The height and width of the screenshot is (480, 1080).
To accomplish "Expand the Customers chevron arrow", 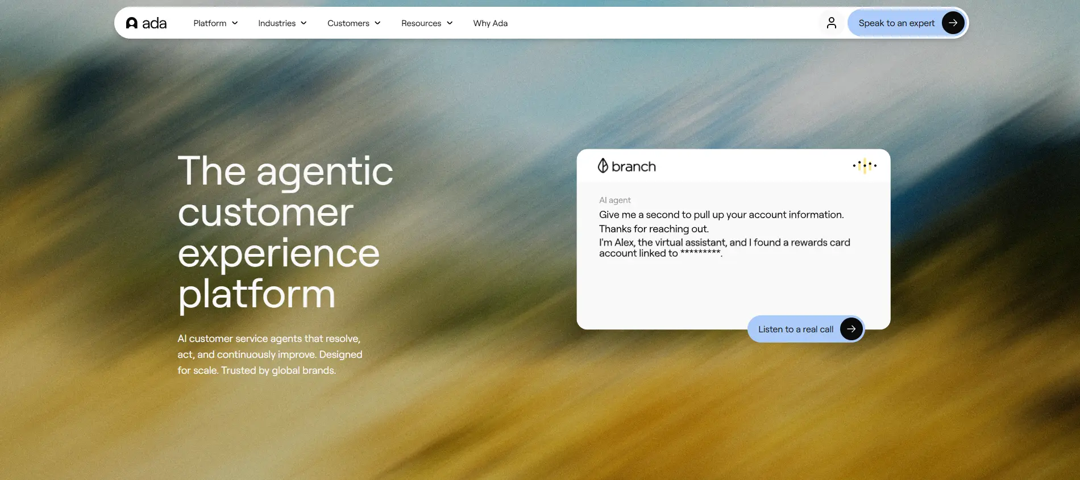I will click(377, 23).
